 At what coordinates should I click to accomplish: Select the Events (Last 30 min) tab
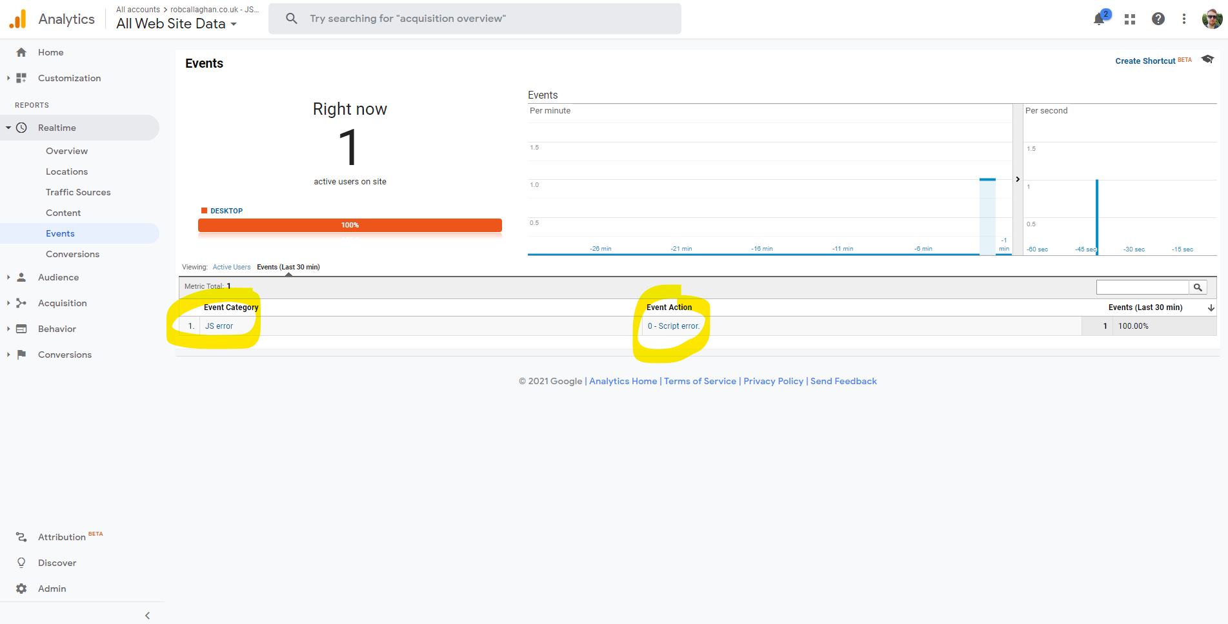click(x=288, y=266)
